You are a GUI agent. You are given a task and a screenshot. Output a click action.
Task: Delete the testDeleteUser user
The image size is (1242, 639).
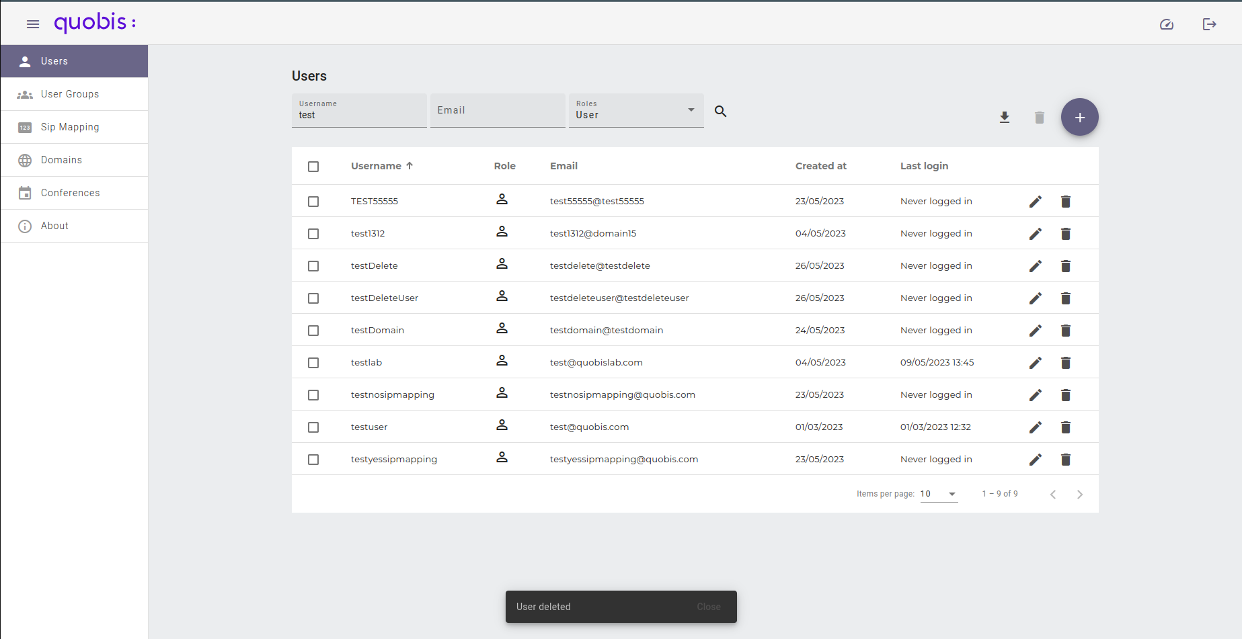(1066, 298)
